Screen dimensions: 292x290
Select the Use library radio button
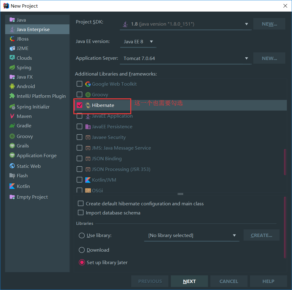pos(82,235)
